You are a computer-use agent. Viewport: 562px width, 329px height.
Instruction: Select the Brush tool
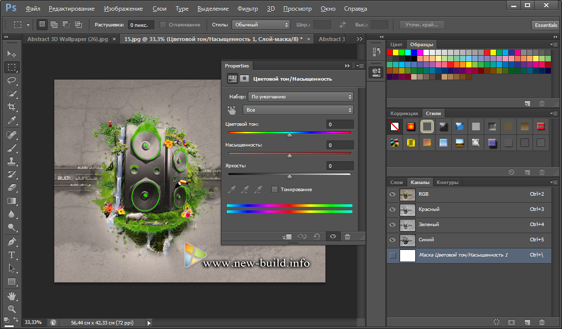[12, 148]
